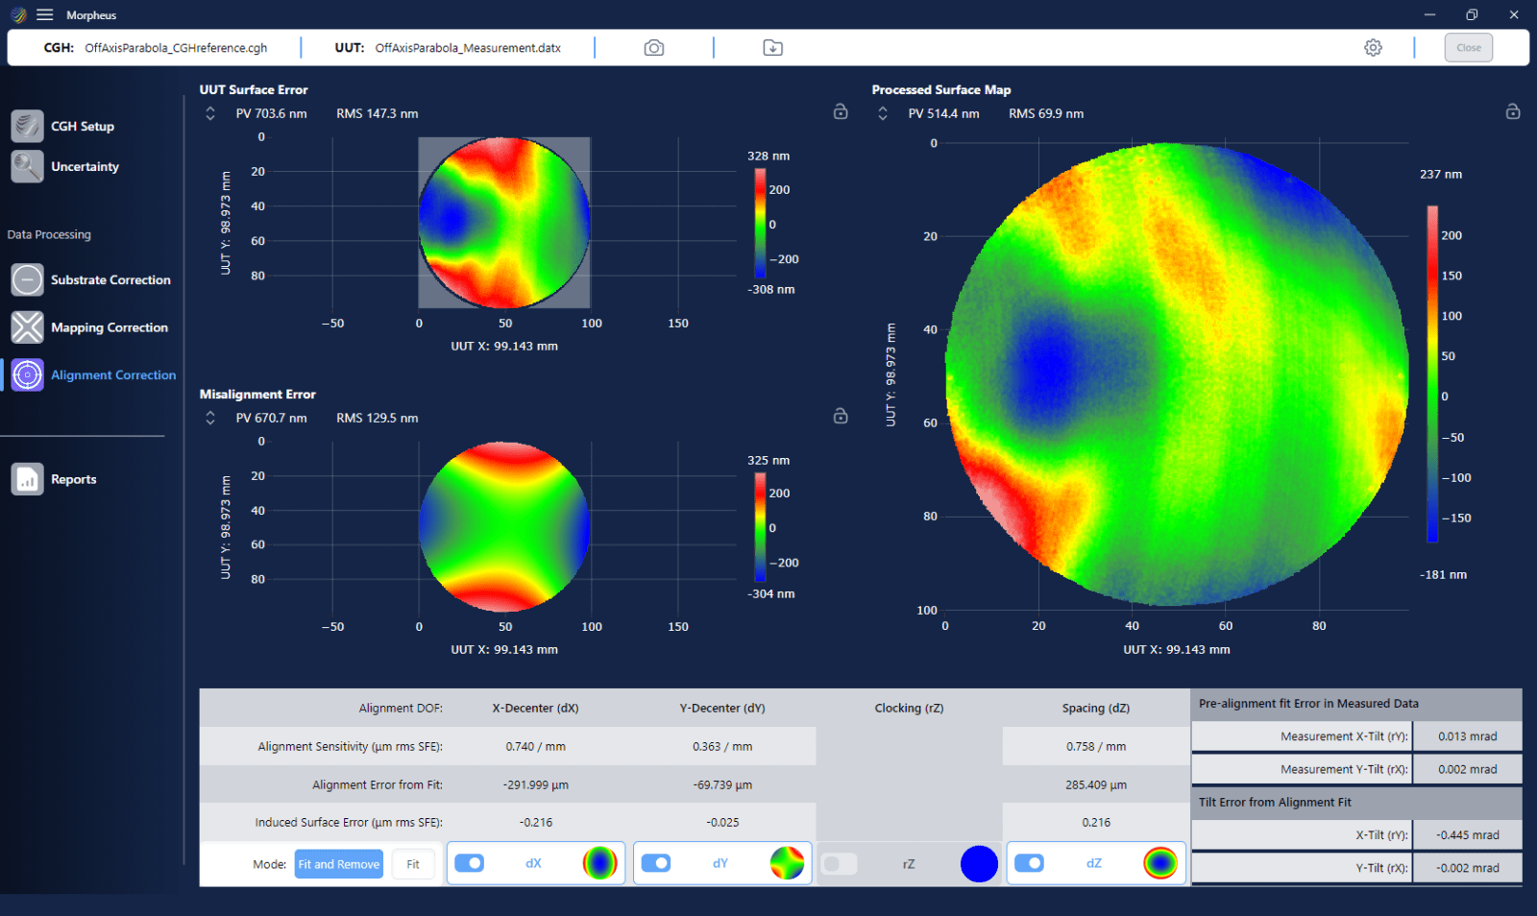
Task: Enable the rZ clocking correction toggle
Action: pos(839,863)
